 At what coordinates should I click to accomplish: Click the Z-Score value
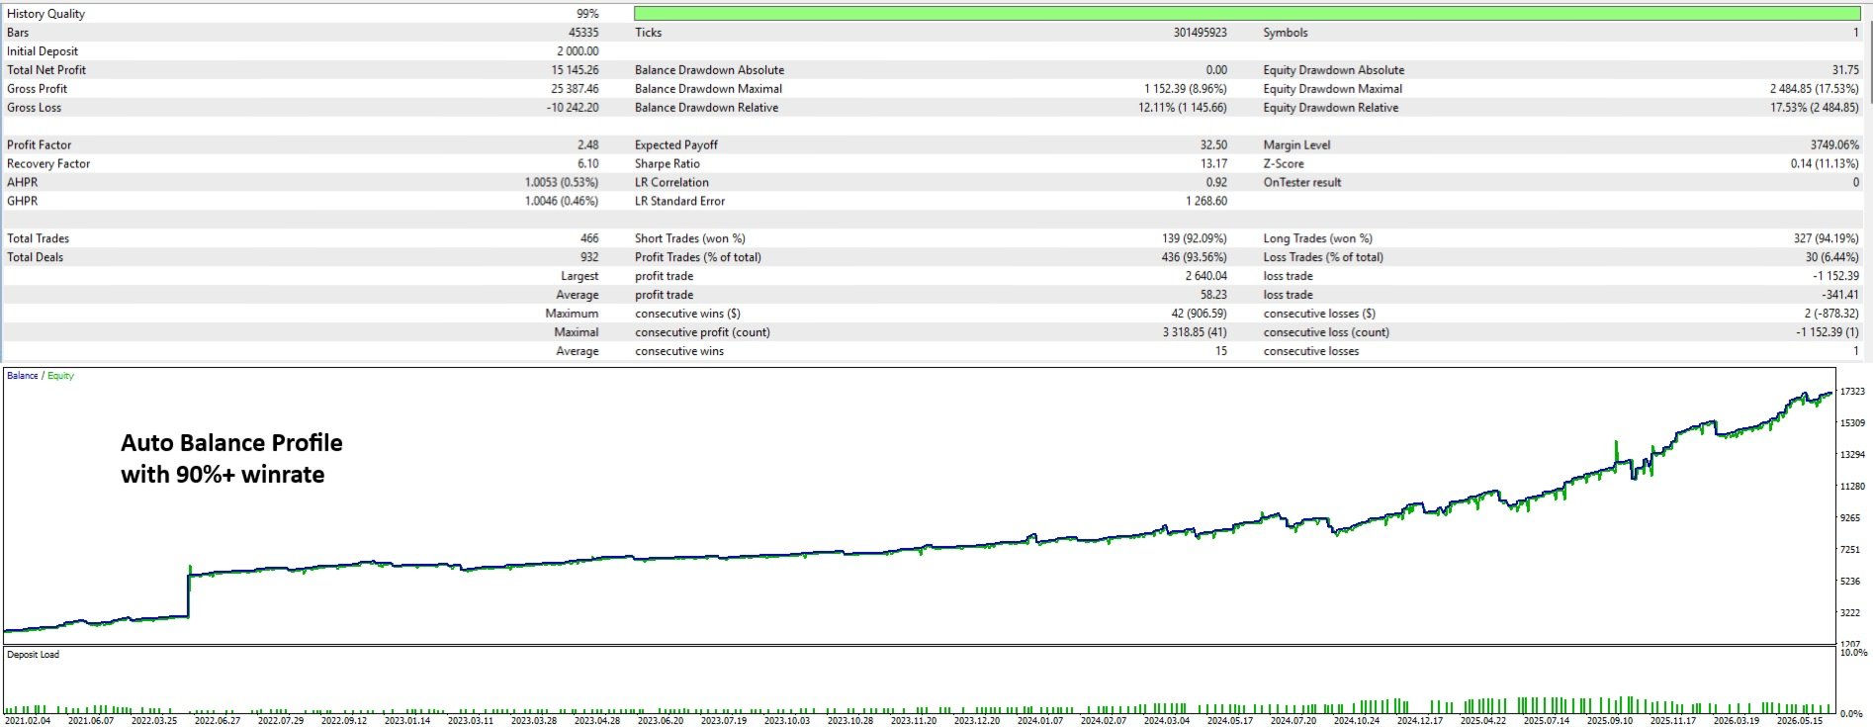click(1825, 164)
